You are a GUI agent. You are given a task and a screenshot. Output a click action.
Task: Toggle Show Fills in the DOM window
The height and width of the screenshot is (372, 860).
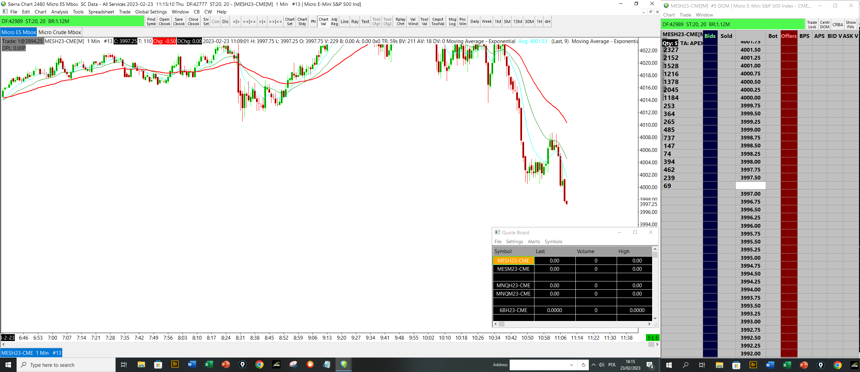[x=851, y=24]
